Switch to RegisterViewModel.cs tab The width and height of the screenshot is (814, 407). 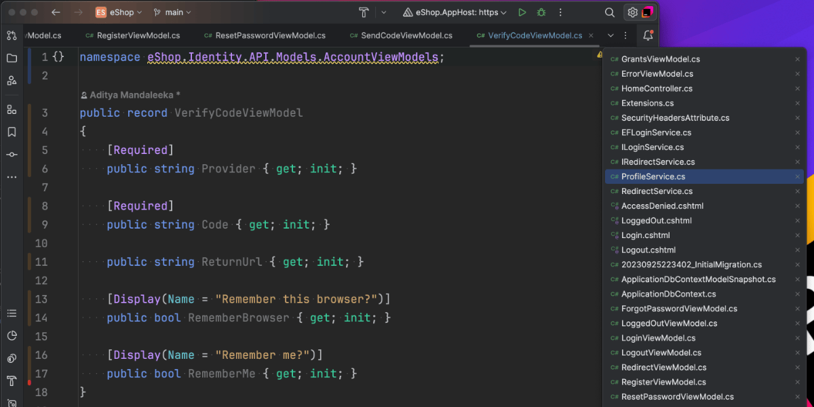pyautogui.click(x=138, y=35)
